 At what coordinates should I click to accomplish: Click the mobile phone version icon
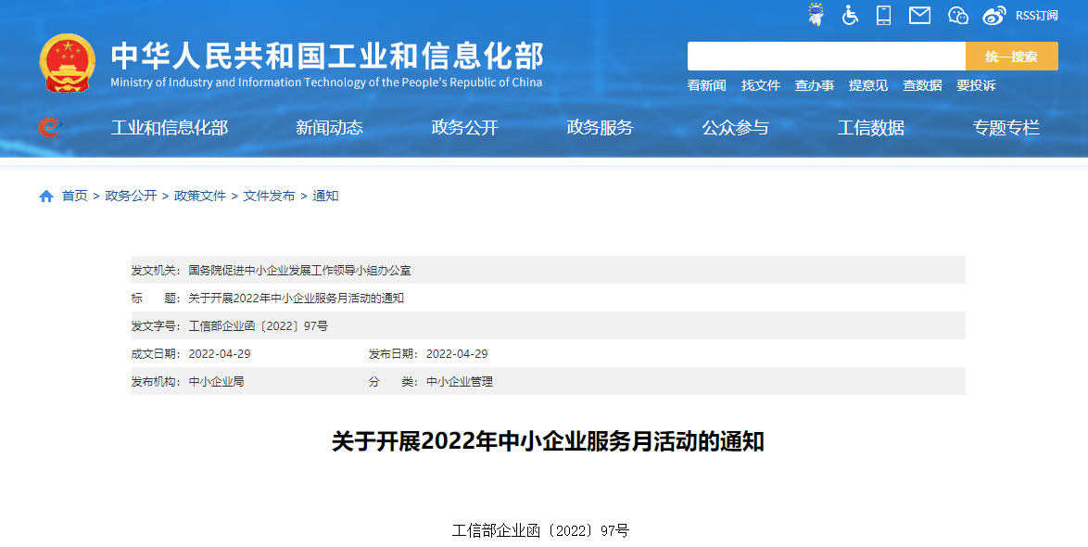pyautogui.click(x=883, y=15)
